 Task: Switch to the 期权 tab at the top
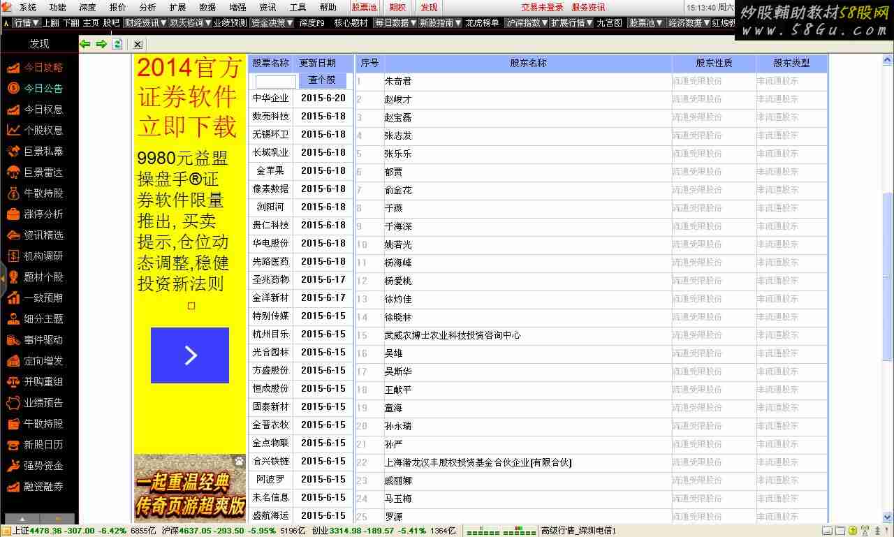[397, 8]
